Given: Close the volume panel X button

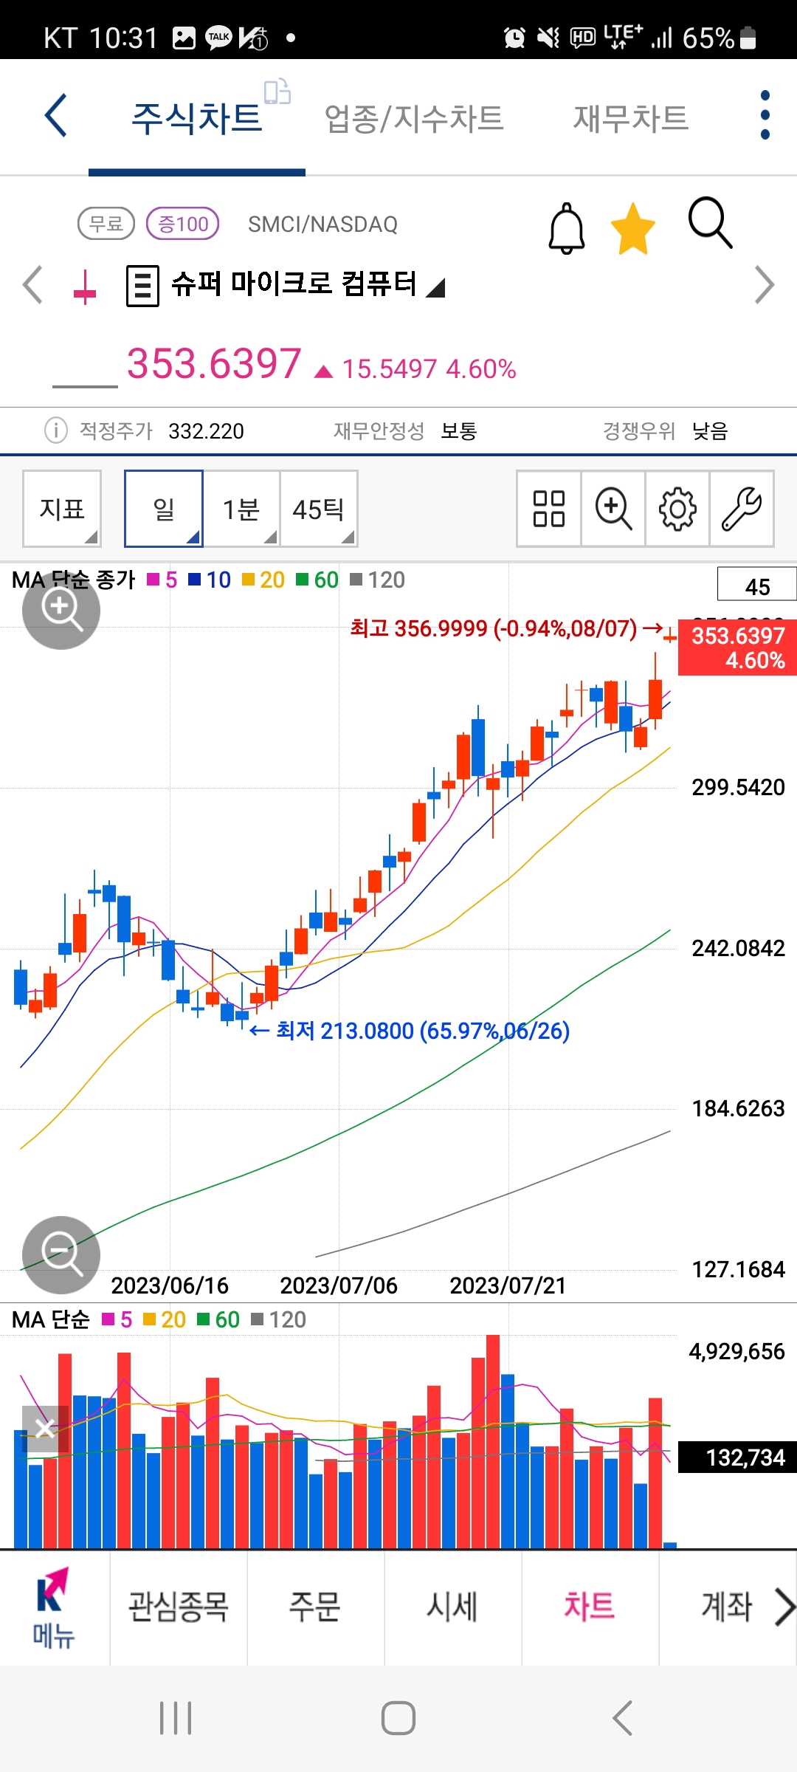Looking at the screenshot, I should click(45, 1429).
